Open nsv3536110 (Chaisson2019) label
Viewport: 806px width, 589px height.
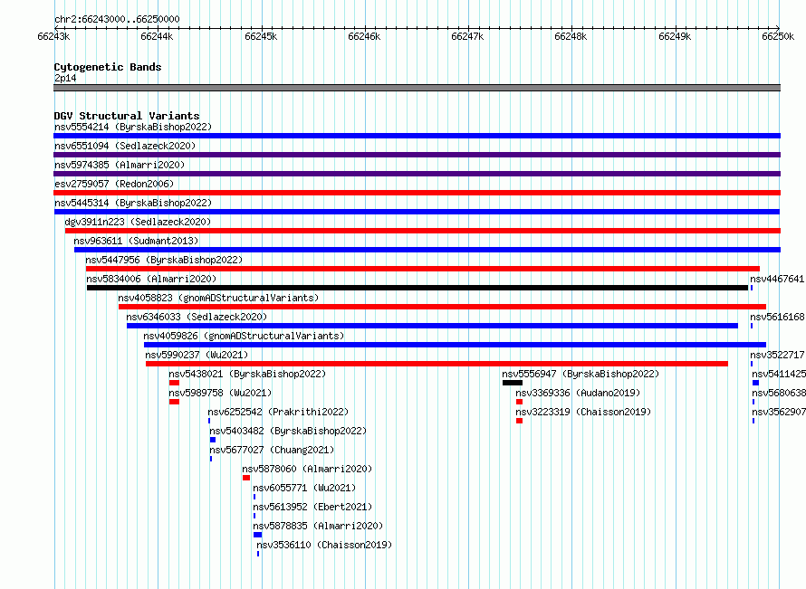tap(324, 545)
